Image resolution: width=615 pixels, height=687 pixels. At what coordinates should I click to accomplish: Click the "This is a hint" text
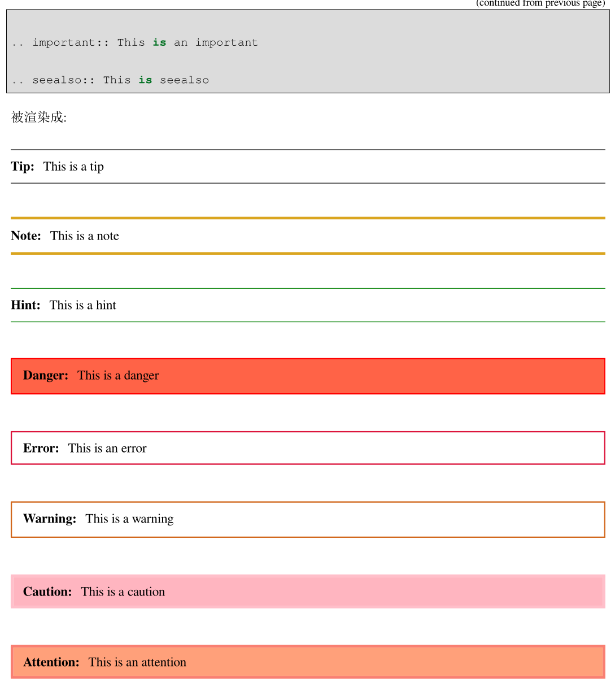[x=83, y=306]
